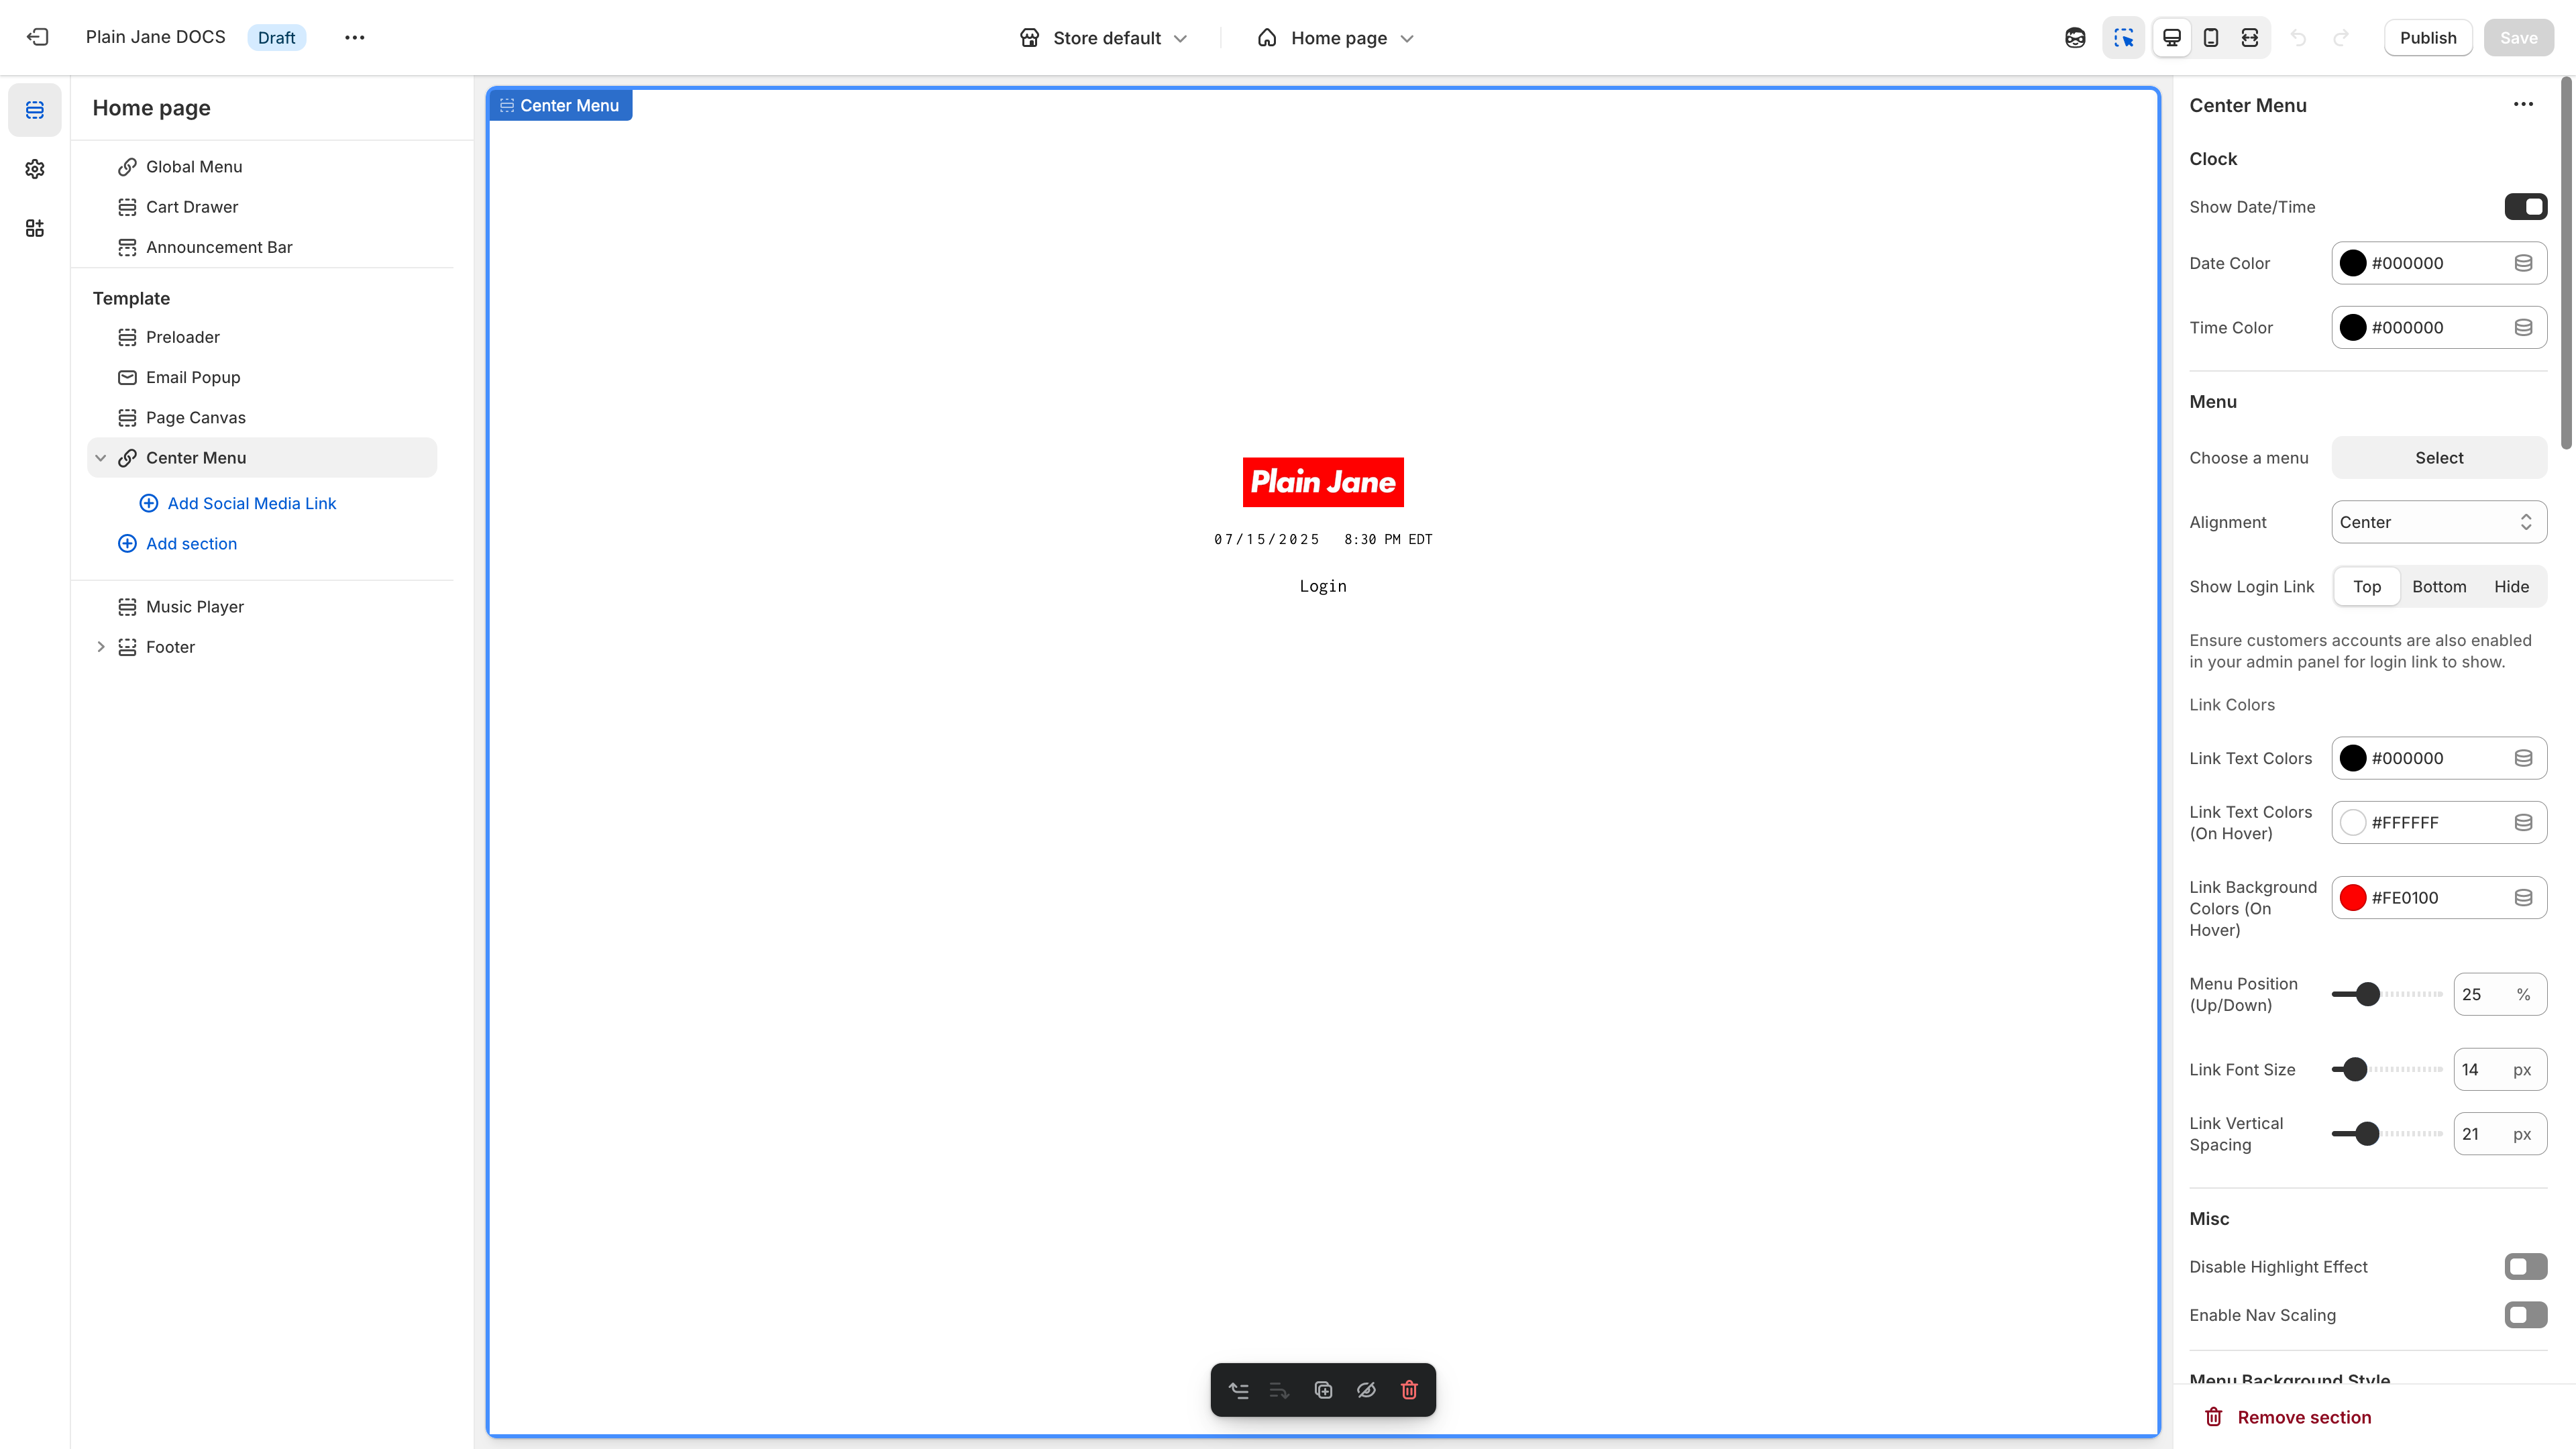Open the apps/blocks panel in sidebar

(x=35, y=228)
